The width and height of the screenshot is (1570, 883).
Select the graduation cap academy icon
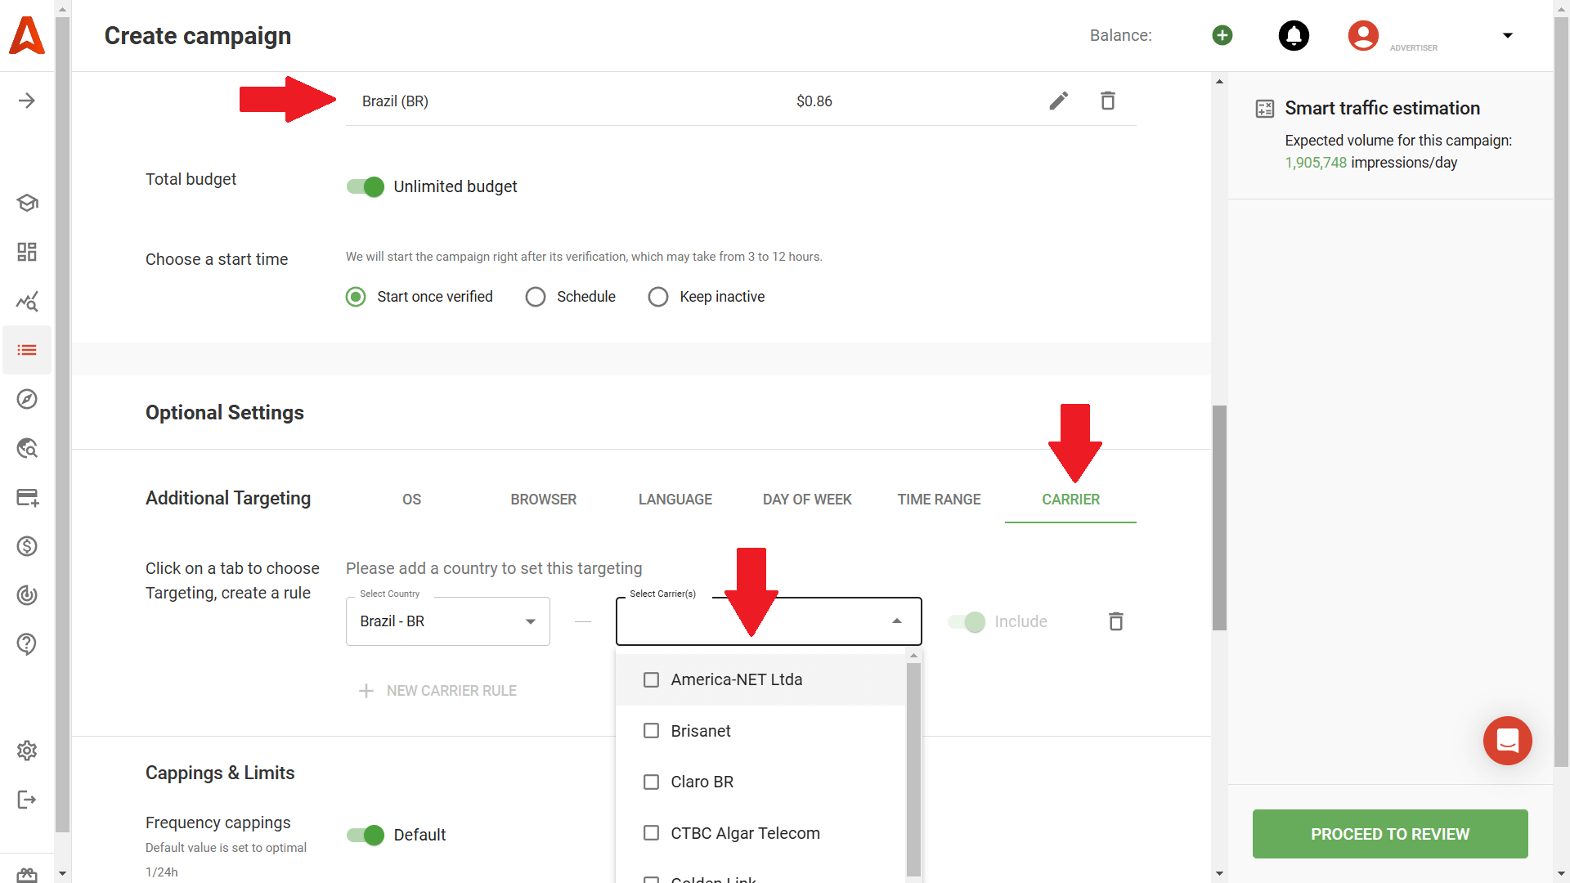click(27, 203)
